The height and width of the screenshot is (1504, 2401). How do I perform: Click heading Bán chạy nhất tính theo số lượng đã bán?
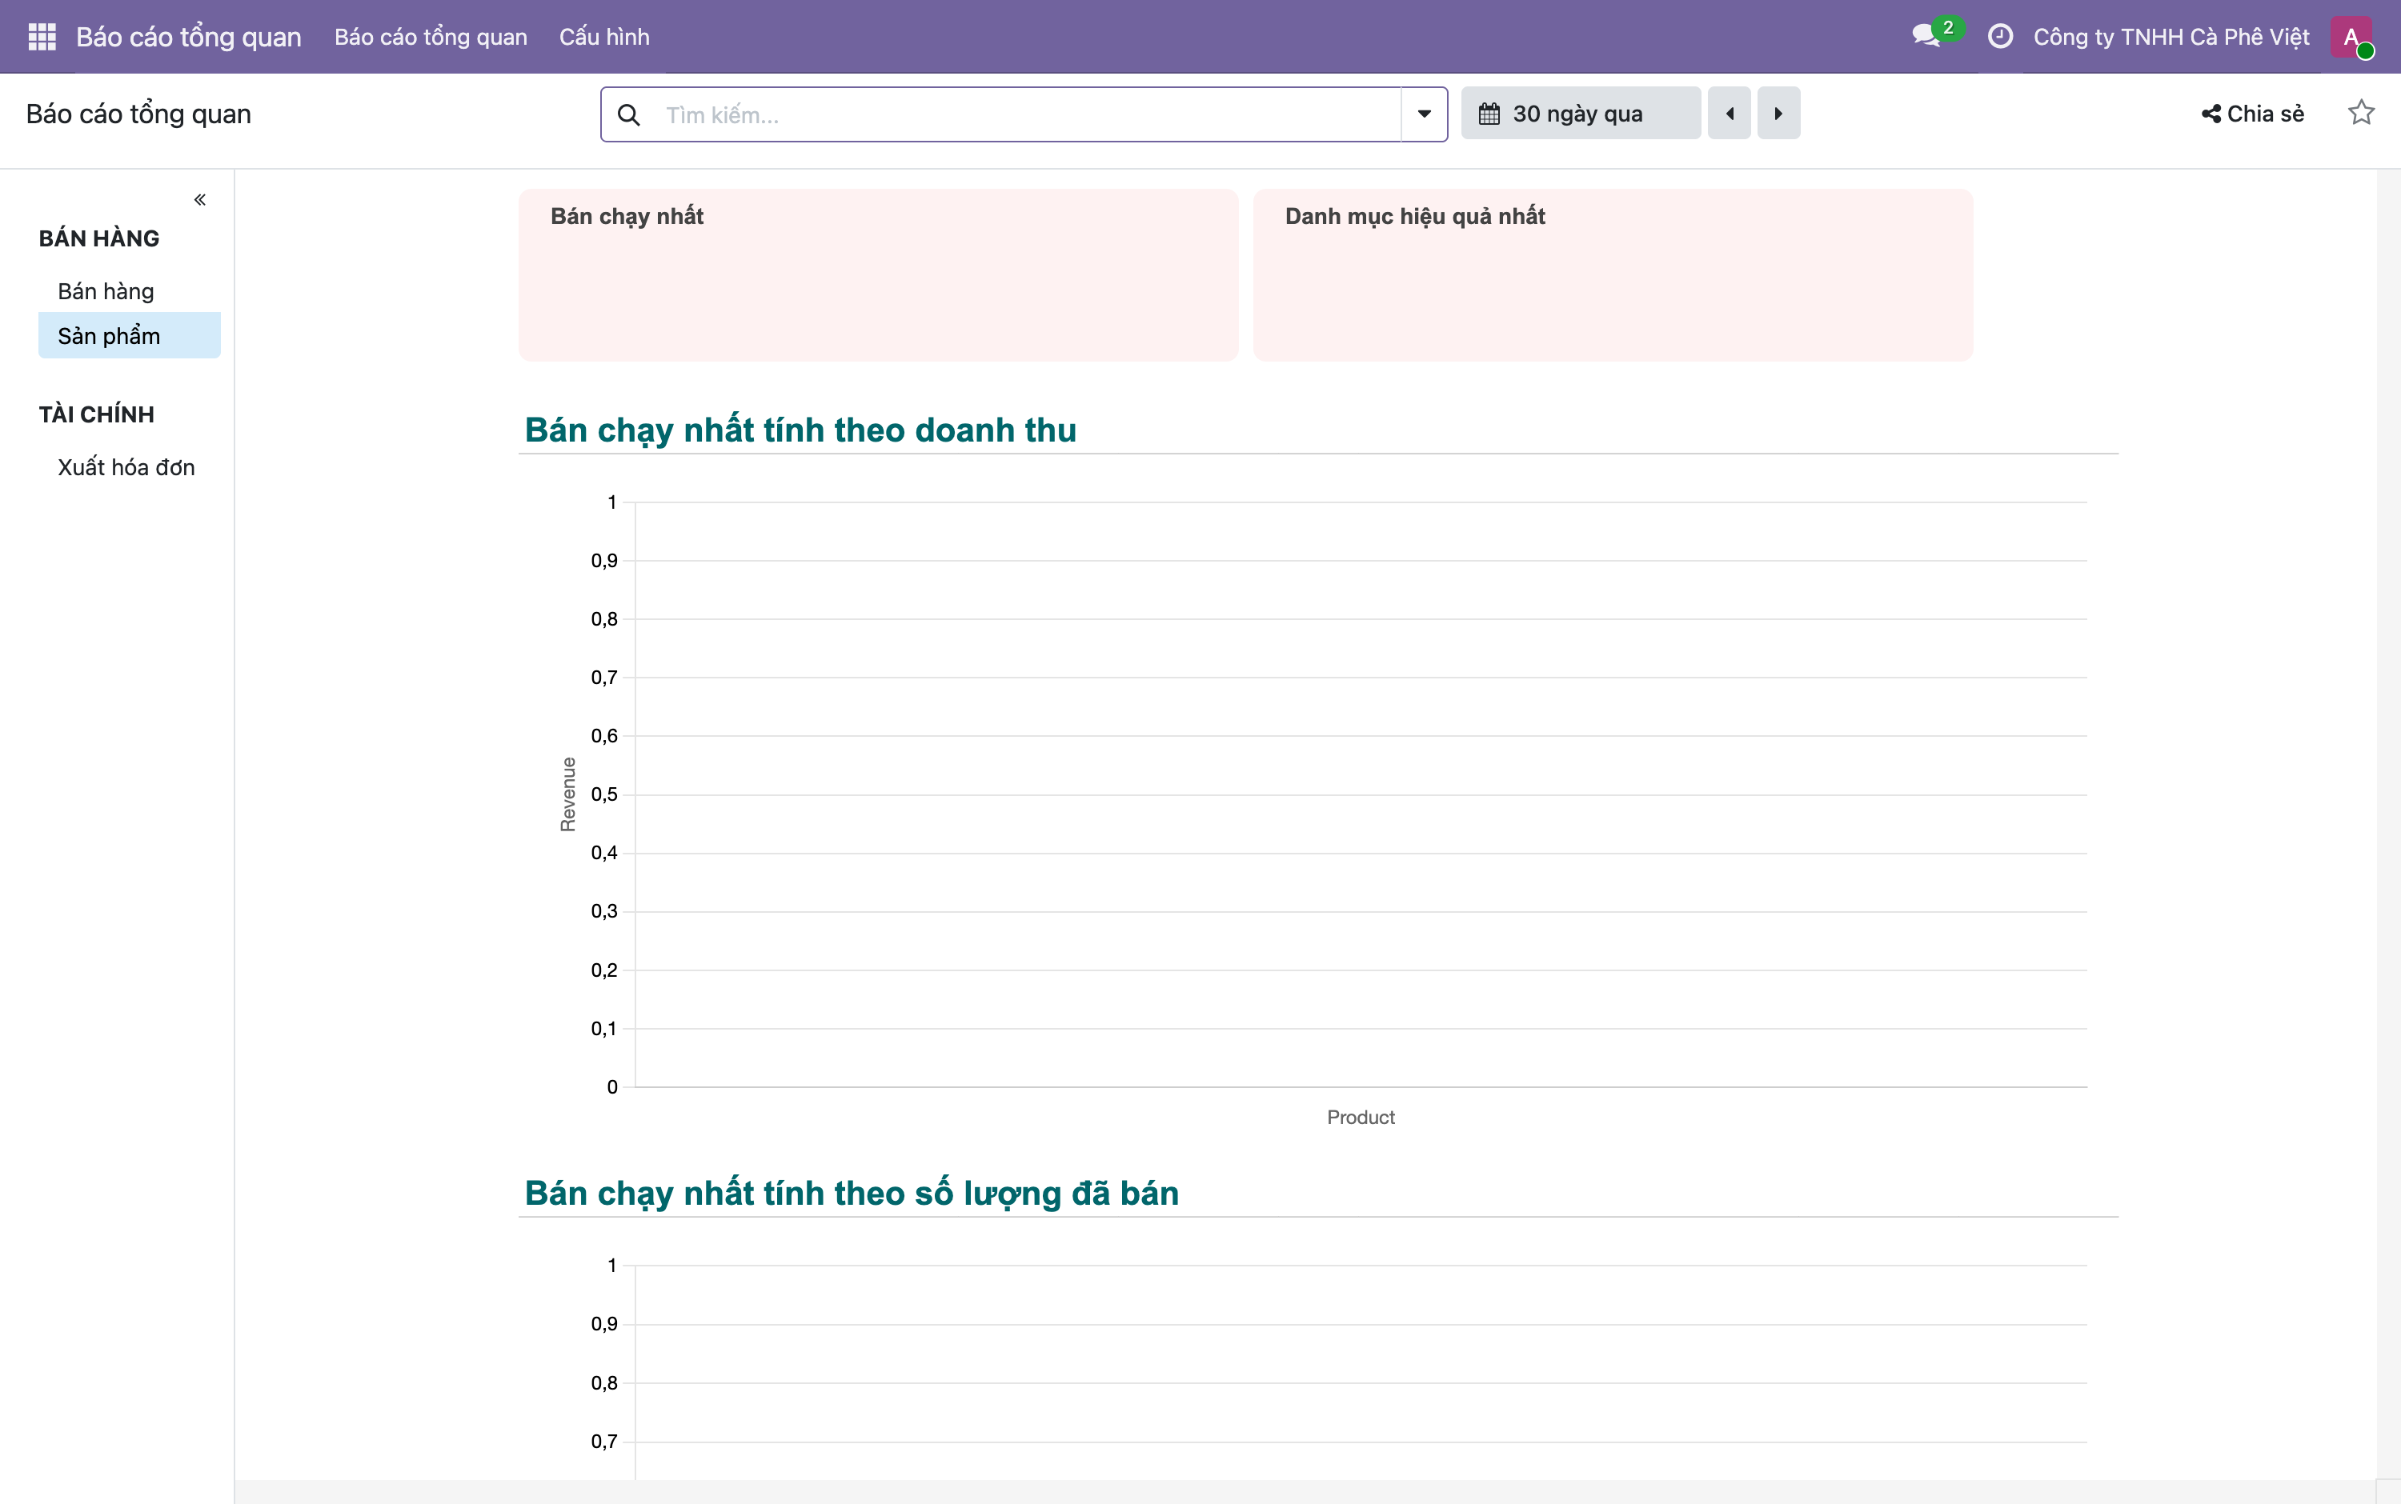click(x=852, y=1193)
